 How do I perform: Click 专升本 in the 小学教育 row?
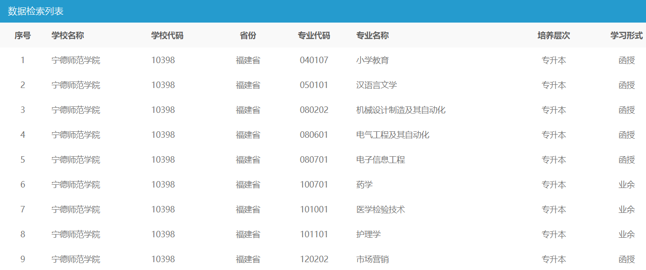point(554,60)
